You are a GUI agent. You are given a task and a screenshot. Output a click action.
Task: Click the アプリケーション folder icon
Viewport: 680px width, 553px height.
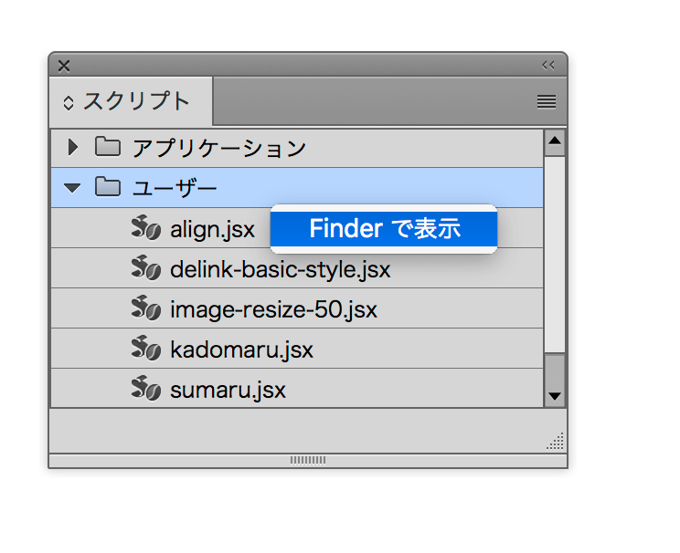coord(108,146)
